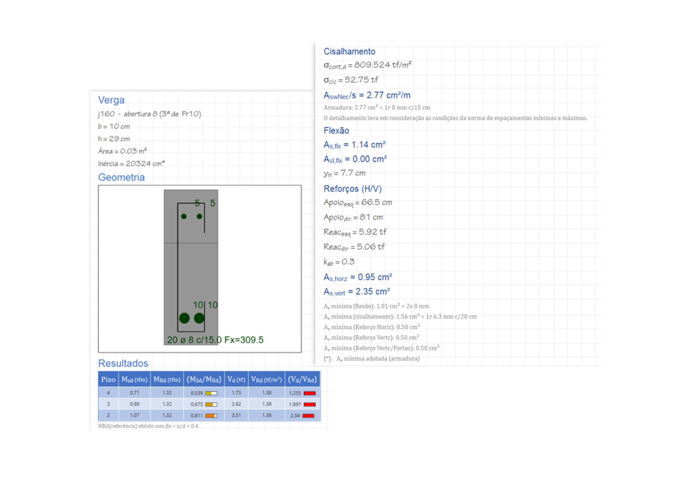Click the '(Vd/VRd)' table column header
The width and height of the screenshot is (700, 483).
tap(302, 380)
